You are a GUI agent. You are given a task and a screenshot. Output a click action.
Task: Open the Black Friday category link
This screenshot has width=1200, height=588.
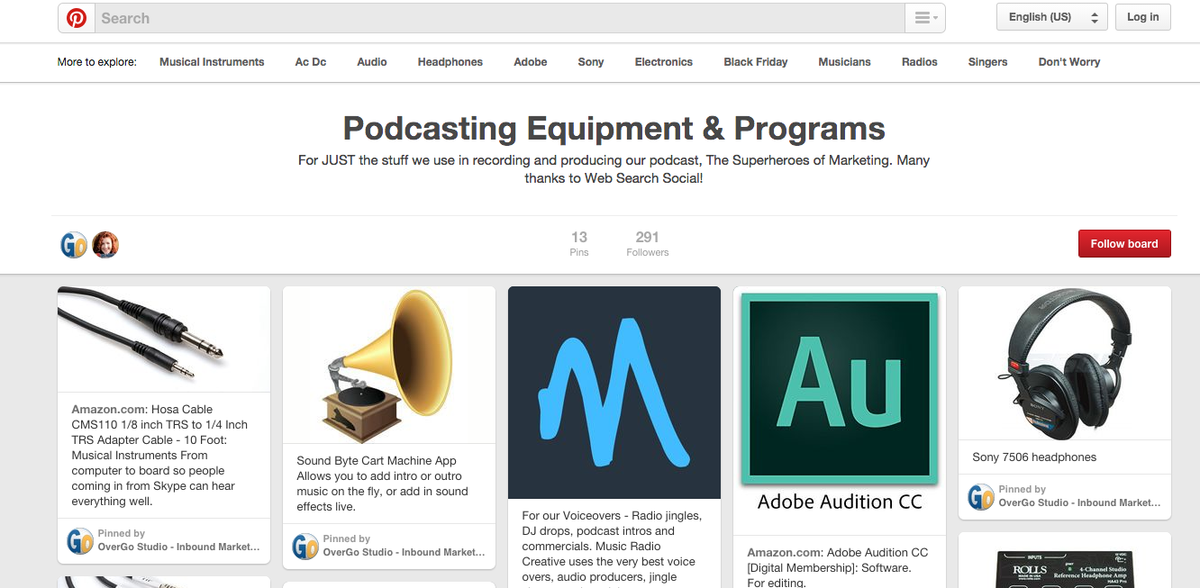(755, 61)
